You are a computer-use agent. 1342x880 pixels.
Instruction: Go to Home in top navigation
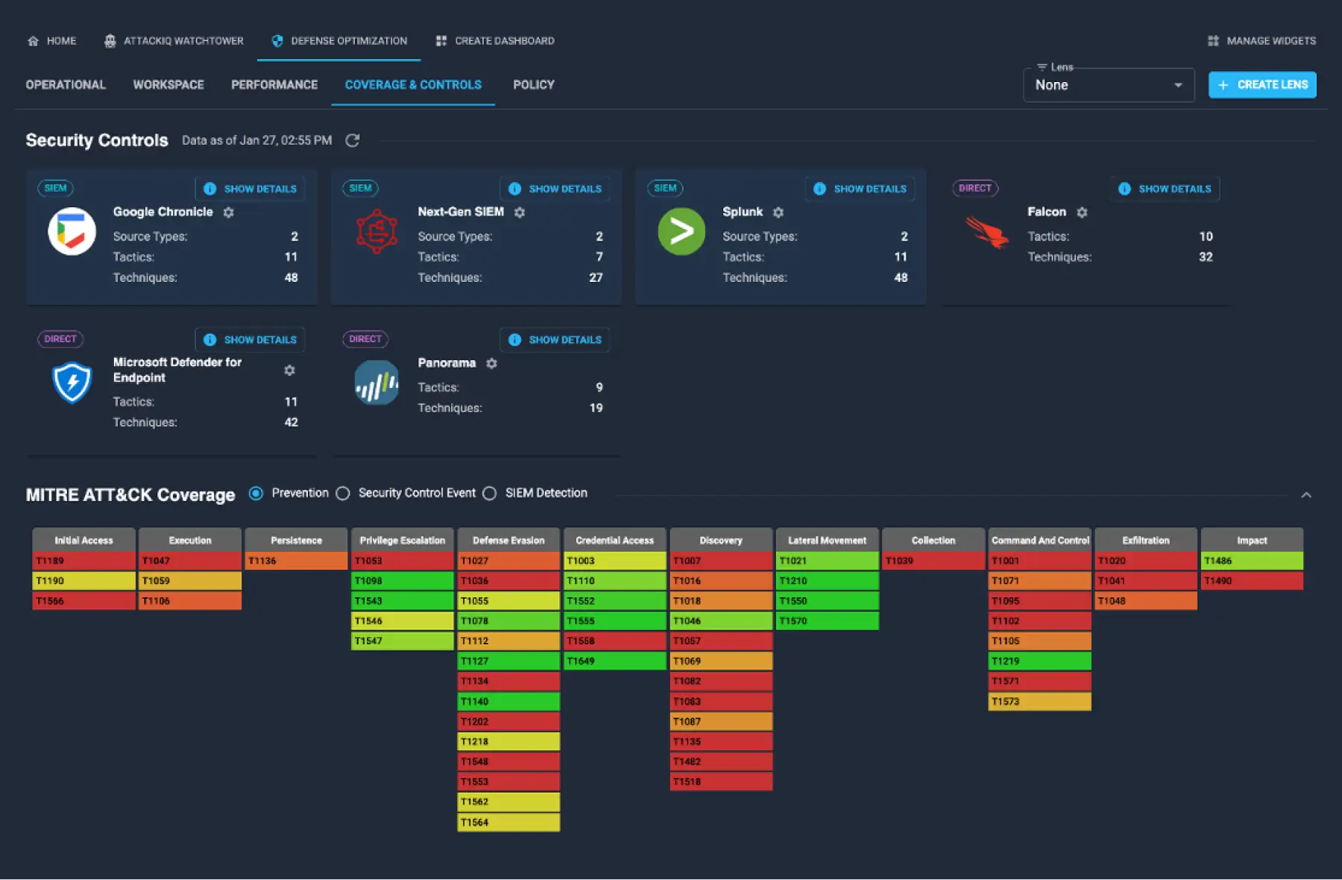(x=51, y=41)
